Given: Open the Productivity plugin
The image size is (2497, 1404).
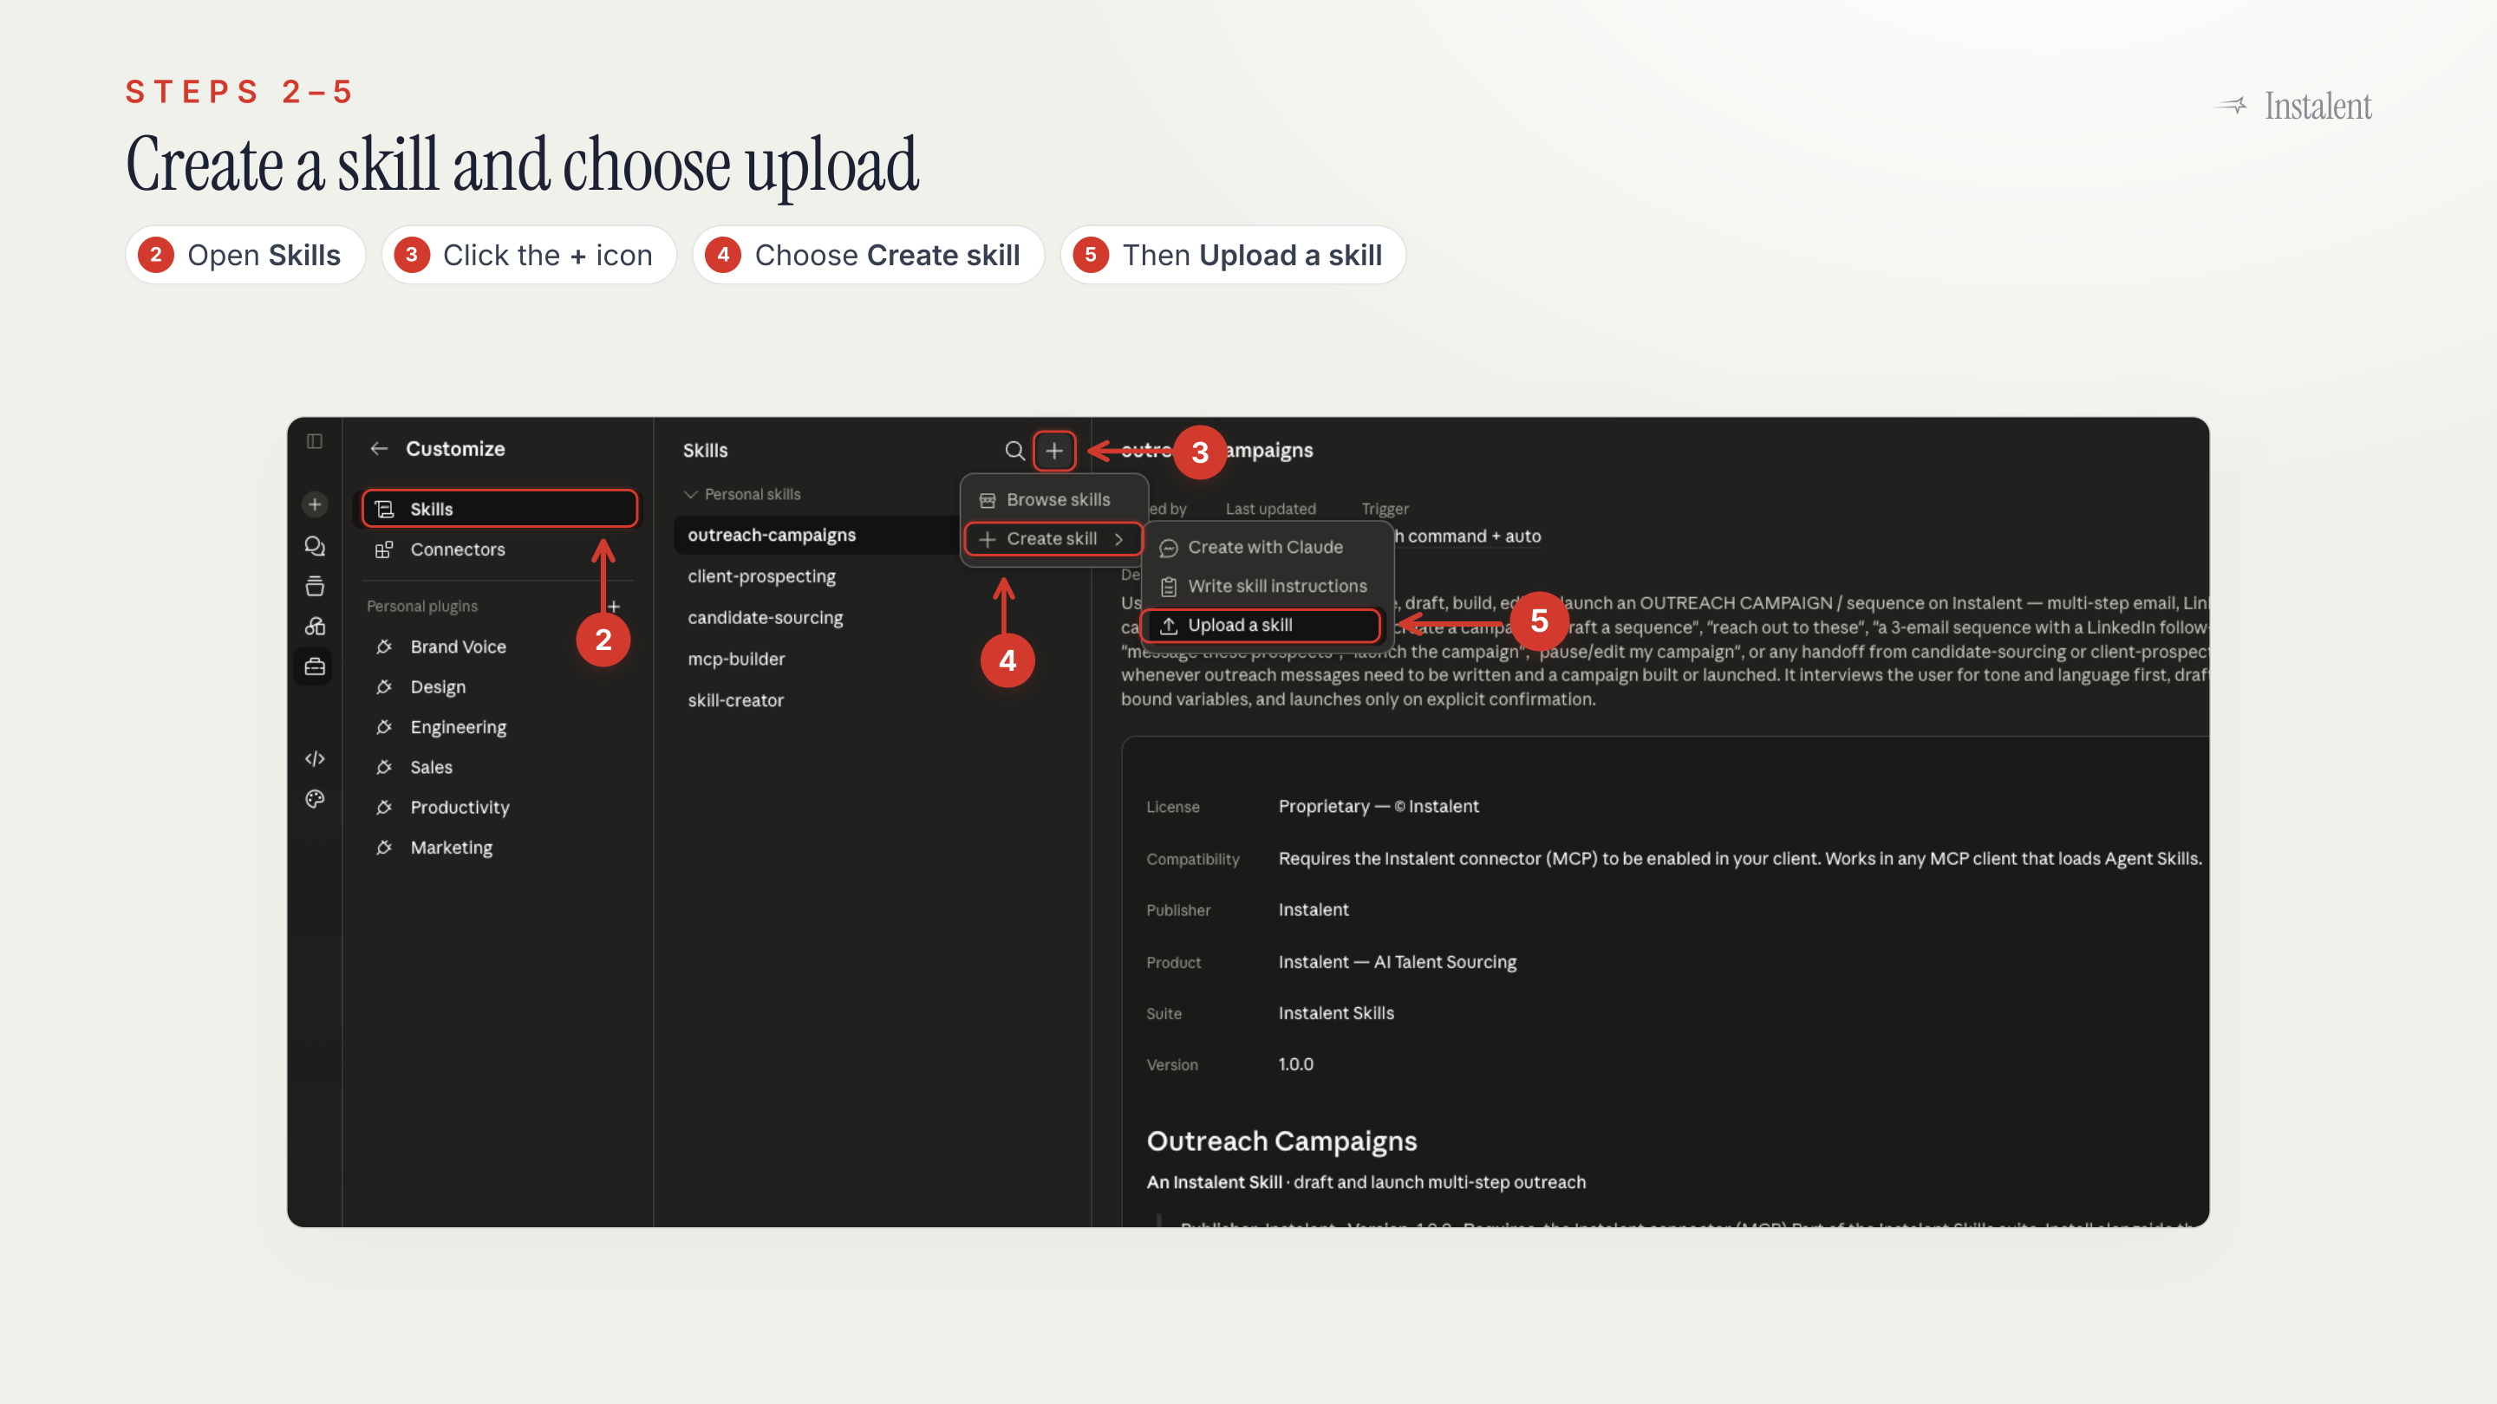Looking at the screenshot, I should [499, 807].
